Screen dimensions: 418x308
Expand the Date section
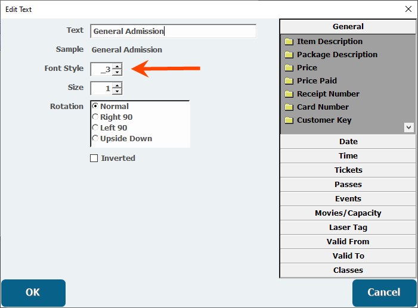coord(348,142)
